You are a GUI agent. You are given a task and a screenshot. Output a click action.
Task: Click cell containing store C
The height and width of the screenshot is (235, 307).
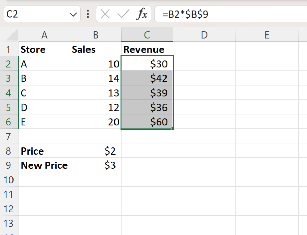point(45,93)
